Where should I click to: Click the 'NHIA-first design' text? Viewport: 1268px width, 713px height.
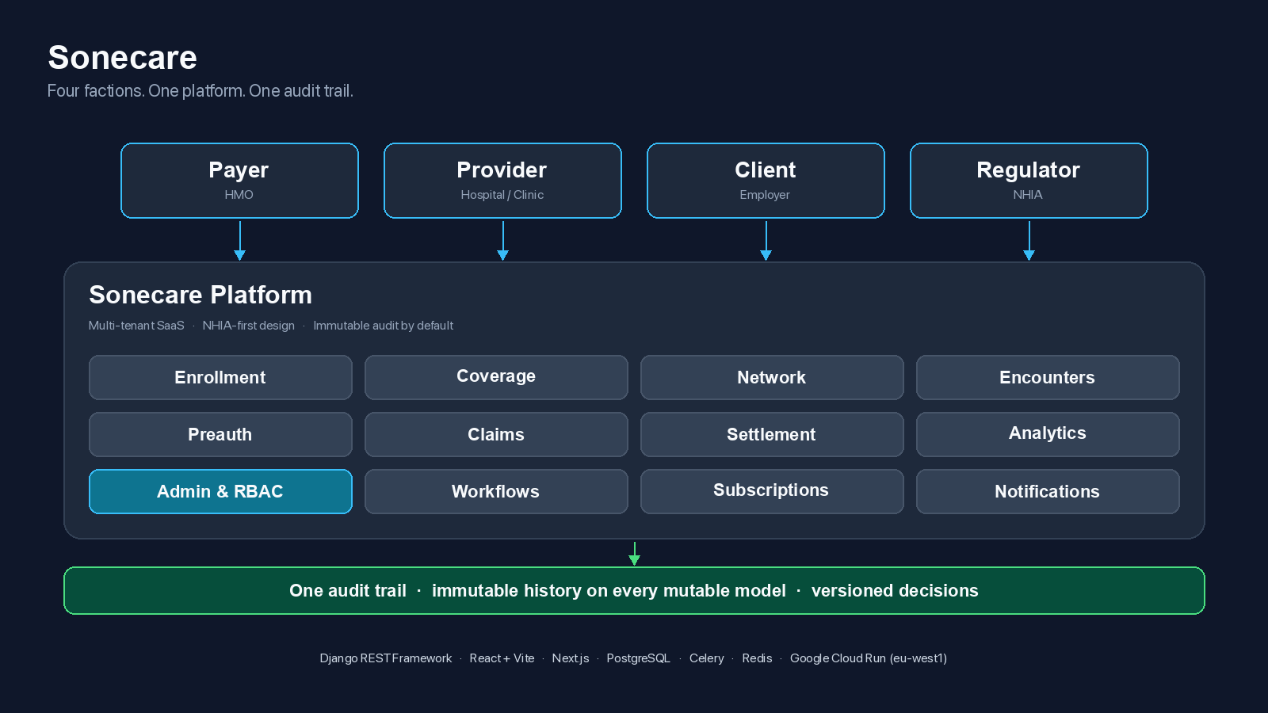point(248,326)
